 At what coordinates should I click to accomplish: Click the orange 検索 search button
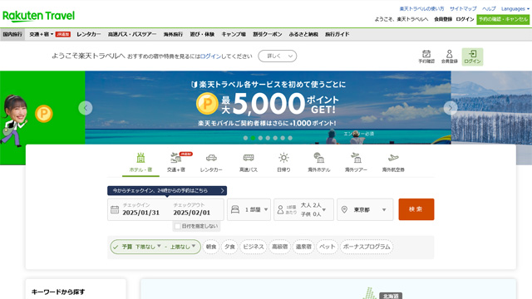[416, 209]
